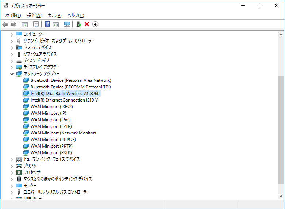285x209 pixels.
Task: Expand the ヒューマン インターフェイス デバイス node
Action: coord(12,160)
